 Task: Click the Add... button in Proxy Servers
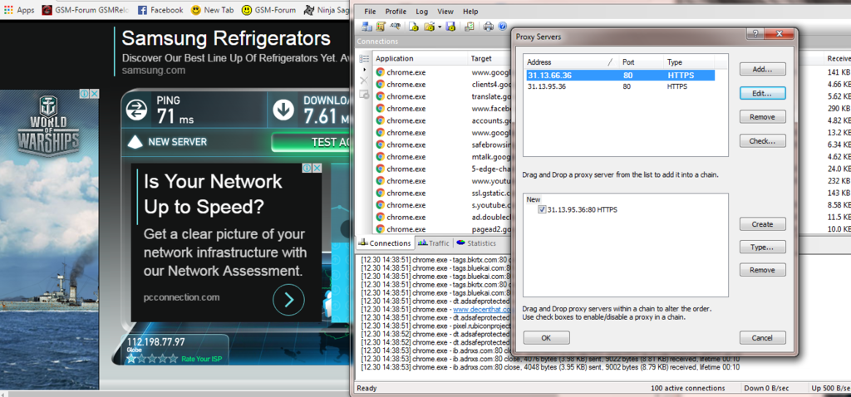point(763,69)
